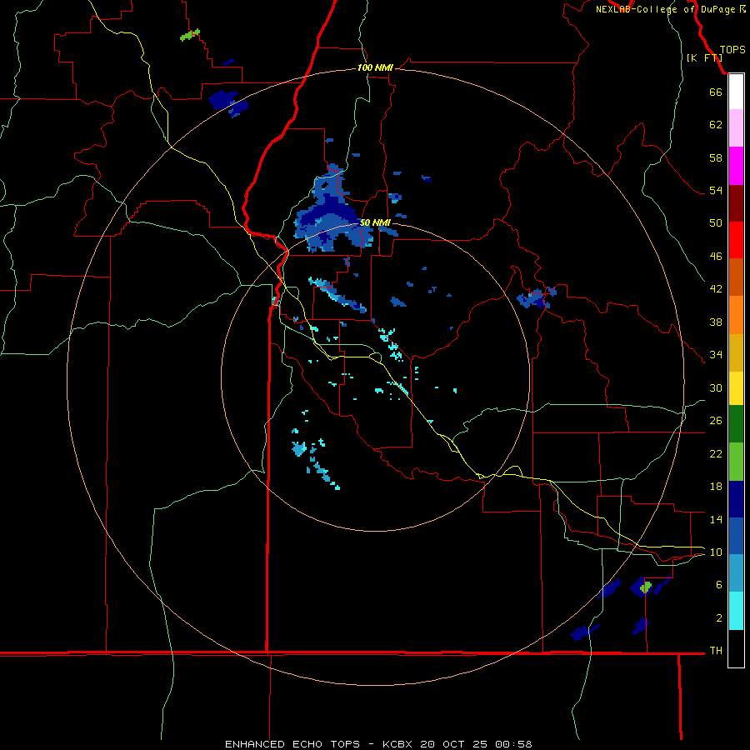This screenshot has height=750, width=750.
Task: Select the magenta legend swatch
Action: (736, 166)
